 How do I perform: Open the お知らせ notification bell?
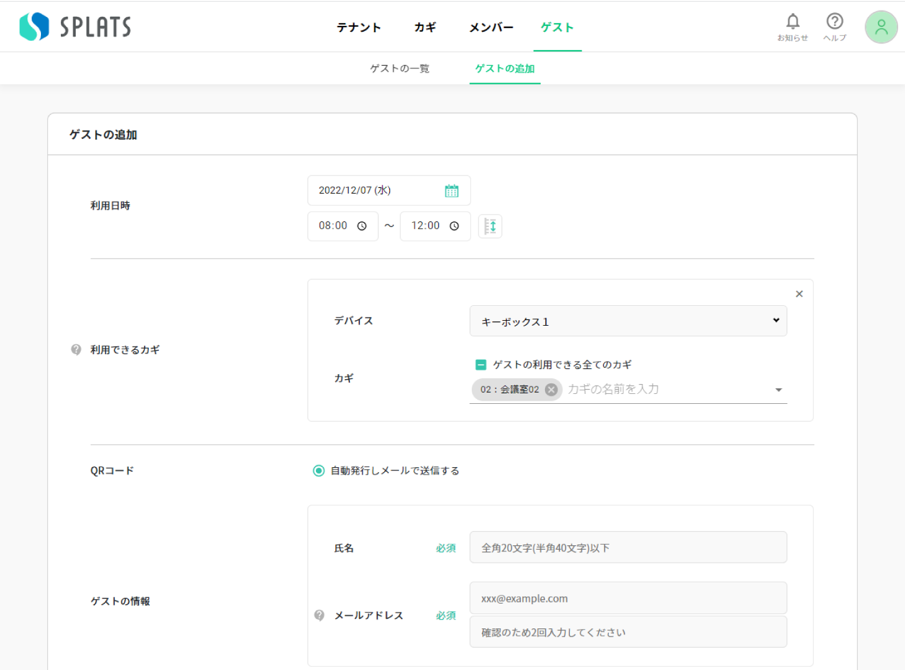793,20
